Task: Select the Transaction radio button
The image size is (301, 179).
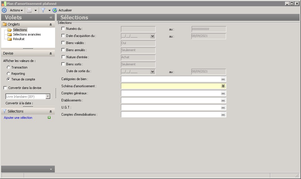Action: [9, 67]
